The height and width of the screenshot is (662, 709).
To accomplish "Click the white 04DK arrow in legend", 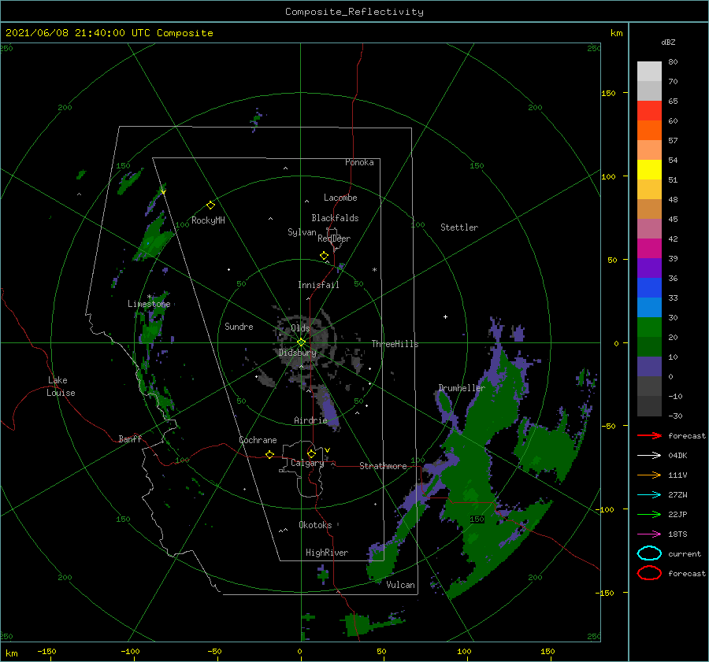I will click(x=649, y=455).
